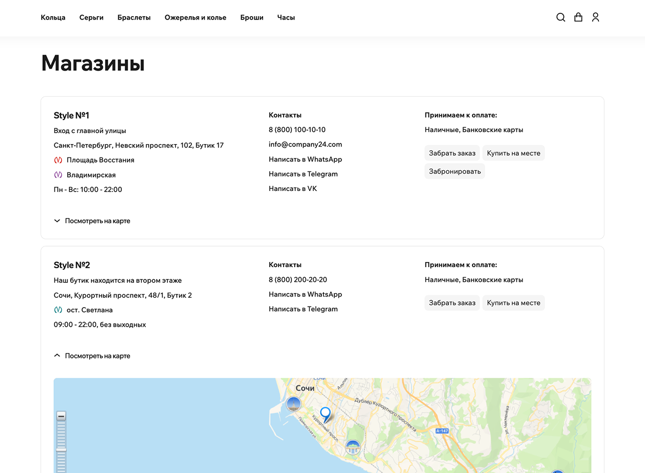Image resolution: width=645 pixels, height=473 pixels.
Task: Go to the Серьги category
Action: click(91, 18)
